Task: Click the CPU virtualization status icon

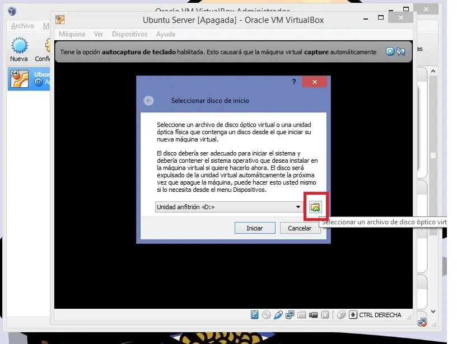Action: click(x=325, y=314)
